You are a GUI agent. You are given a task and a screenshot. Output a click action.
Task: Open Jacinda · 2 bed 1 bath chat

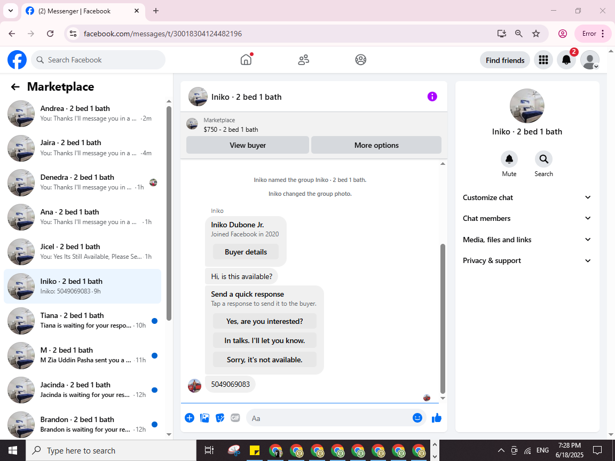click(x=82, y=390)
